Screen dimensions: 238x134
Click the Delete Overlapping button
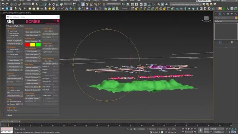pos(33,74)
